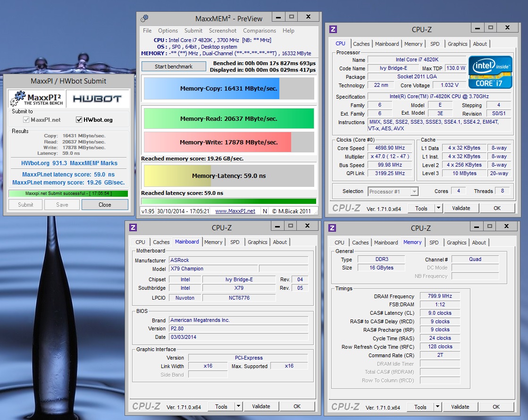Expand Tools dropdown arrow in CPU-Z Memory window
The height and width of the screenshot is (420, 528).
tap(437, 407)
